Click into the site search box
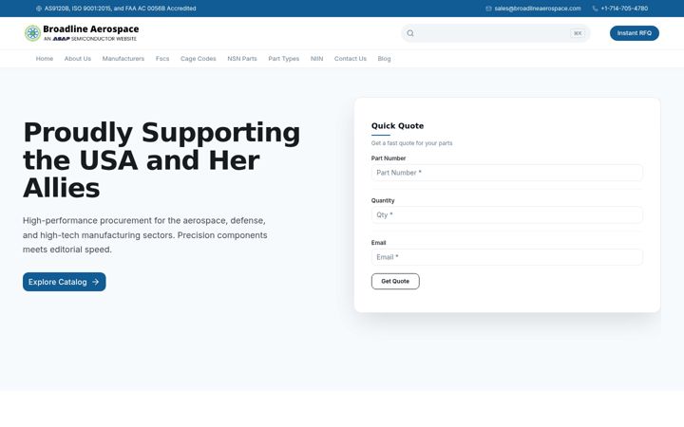The image size is (684, 427). coord(492,33)
